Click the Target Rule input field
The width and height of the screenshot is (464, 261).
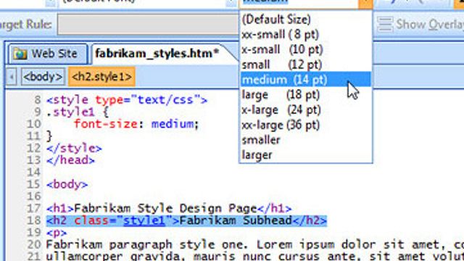point(148,24)
